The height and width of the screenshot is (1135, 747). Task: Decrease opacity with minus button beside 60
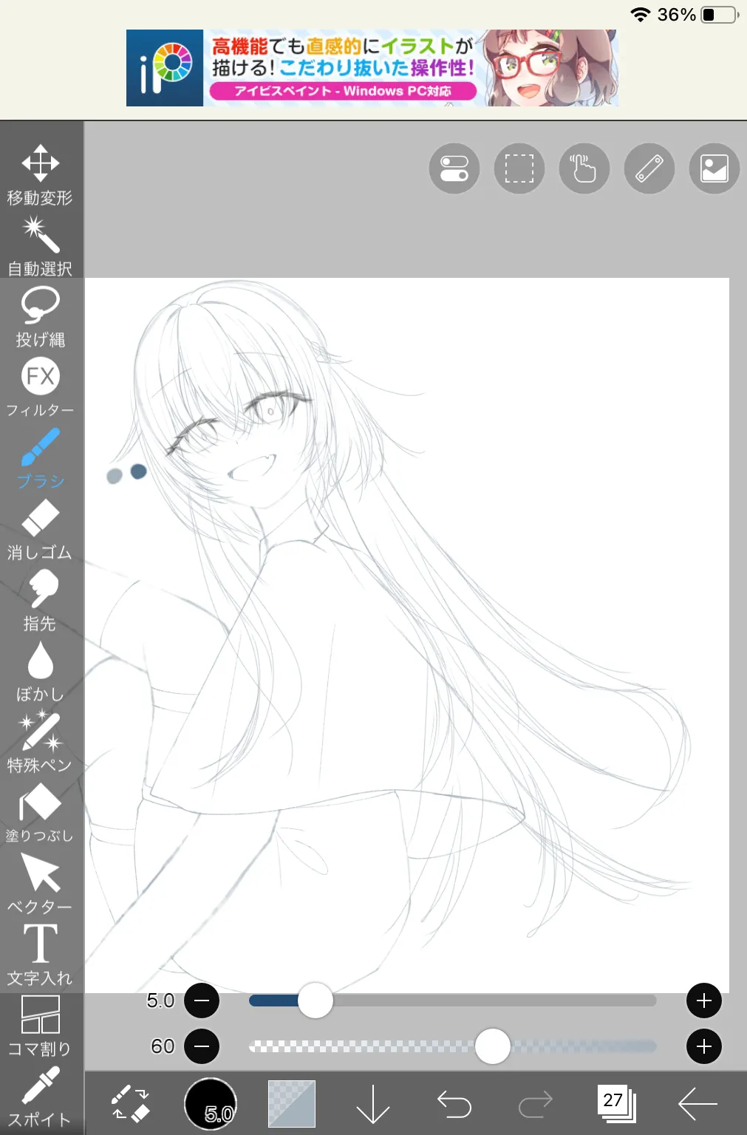[202, 1046]
